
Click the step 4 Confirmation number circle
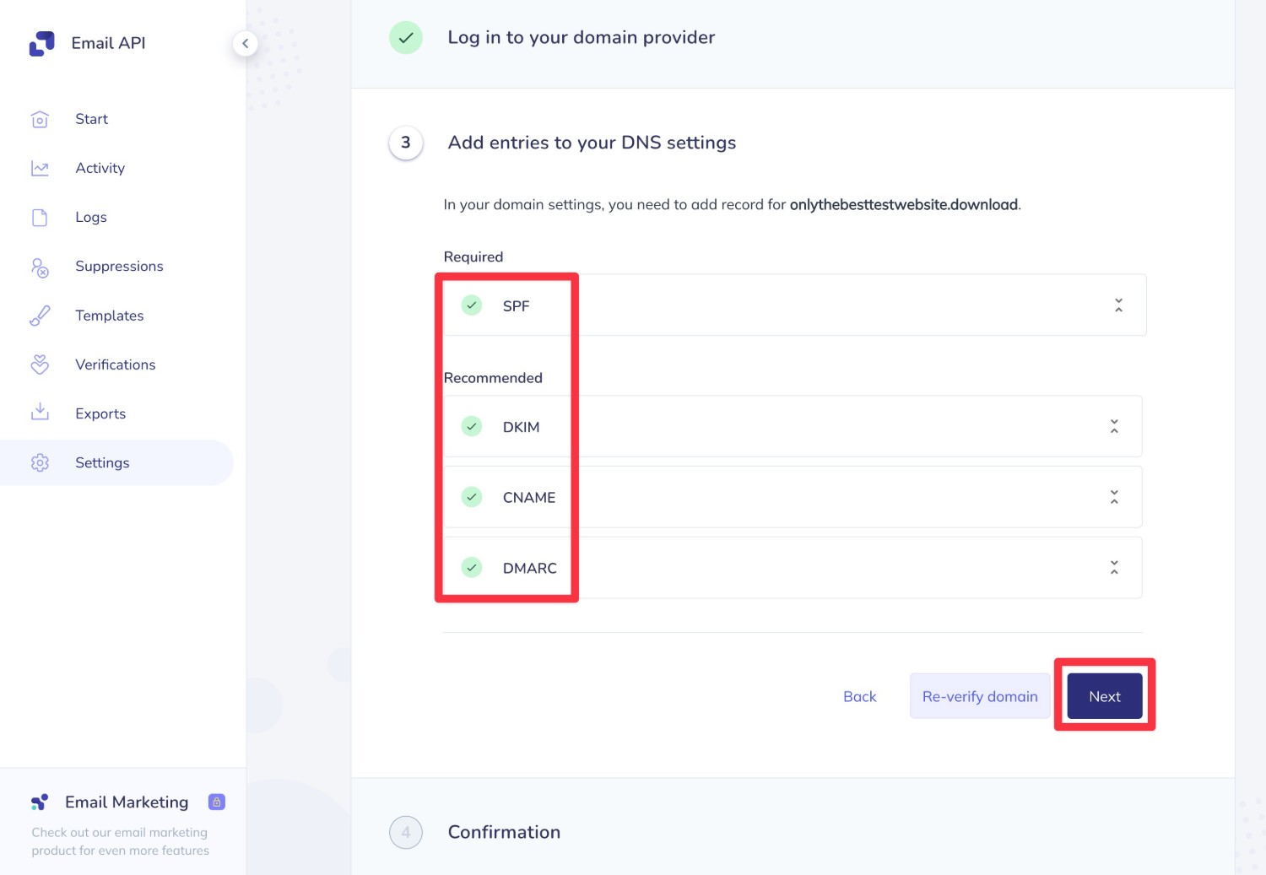tap(406, 832)
